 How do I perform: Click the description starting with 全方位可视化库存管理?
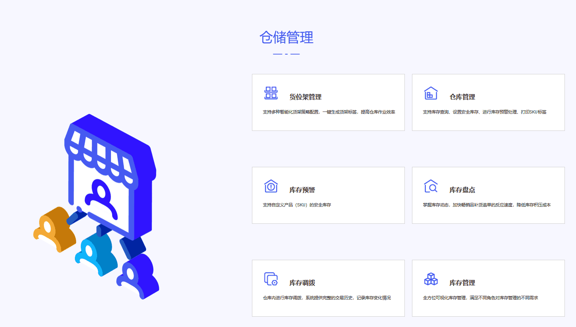point(480,298)
